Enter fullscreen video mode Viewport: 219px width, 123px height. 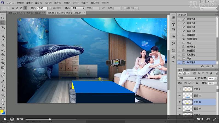pos(215,119)
